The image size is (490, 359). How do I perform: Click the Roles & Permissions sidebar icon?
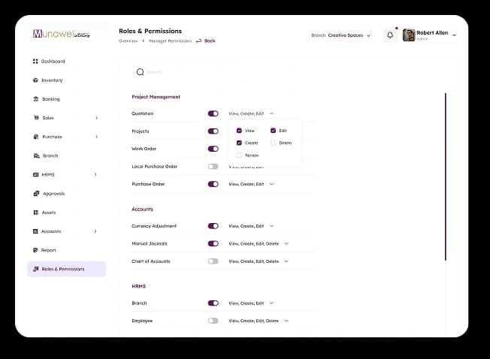pos(36,269)
